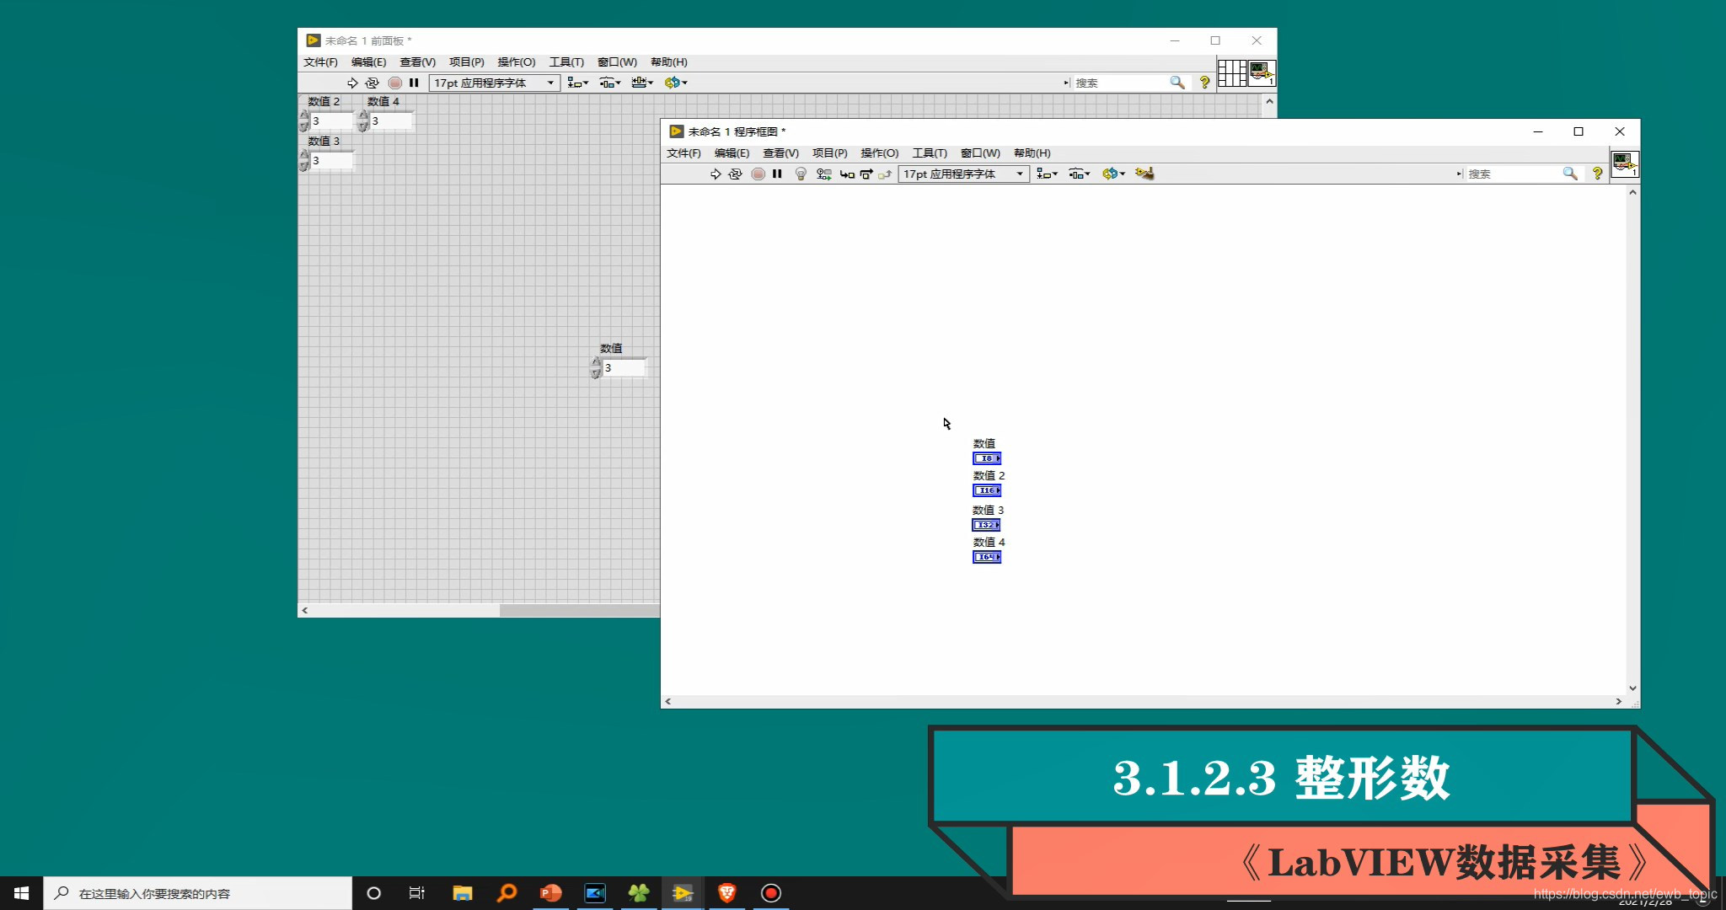Select the I8 terminal labeled 数值
The height and width of the screenshot is (910, 1726).
pyautogui.click(x=987, y=458)
